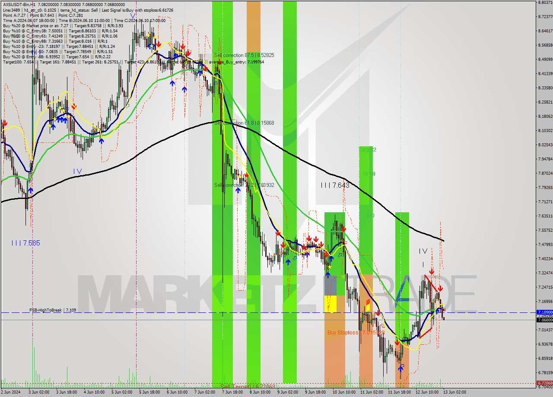The height and width of the screenshot is (397, 553).
Task: Click '7 Jun 18:00' on time axis
Action: coord(232,392)
